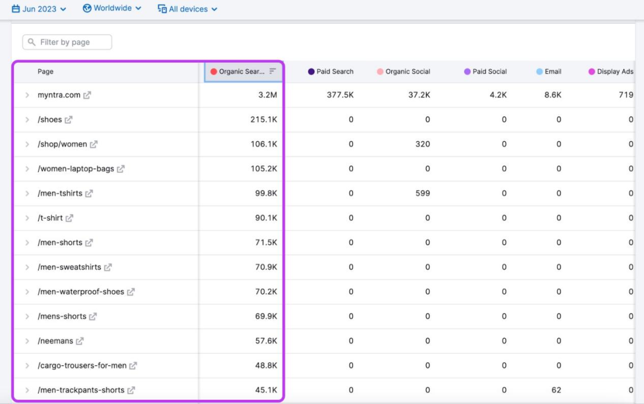The image size is (644, 404).
Task: Open the Worldwide location dropdown
Action: tap(112, 8)
